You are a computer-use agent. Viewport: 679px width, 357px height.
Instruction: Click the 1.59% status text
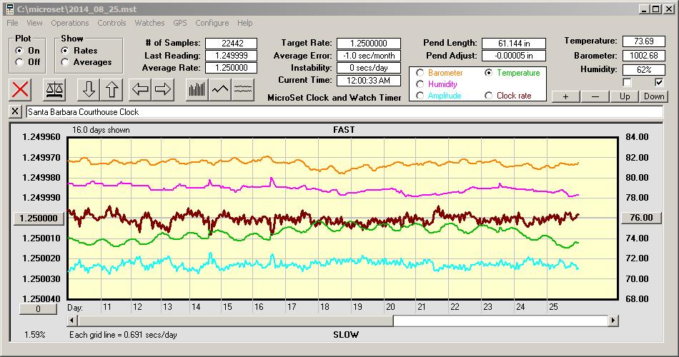34,334
